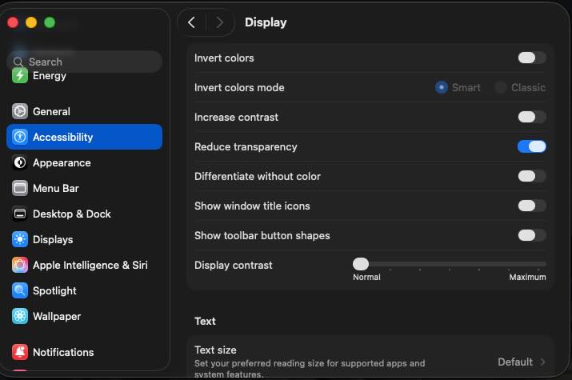
Task: Turn on Increase contrast
Action: [532, 117]
